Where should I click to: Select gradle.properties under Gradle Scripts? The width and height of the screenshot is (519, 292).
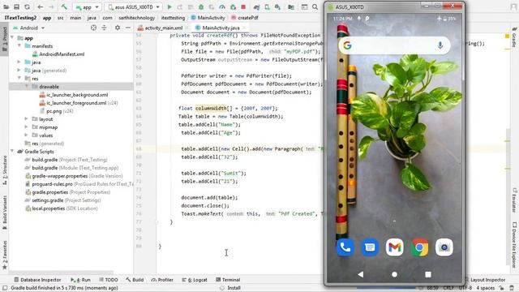[x=50, y=192]
